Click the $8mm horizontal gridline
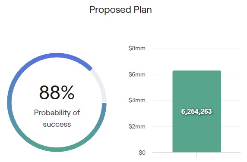 coord(196,48)
